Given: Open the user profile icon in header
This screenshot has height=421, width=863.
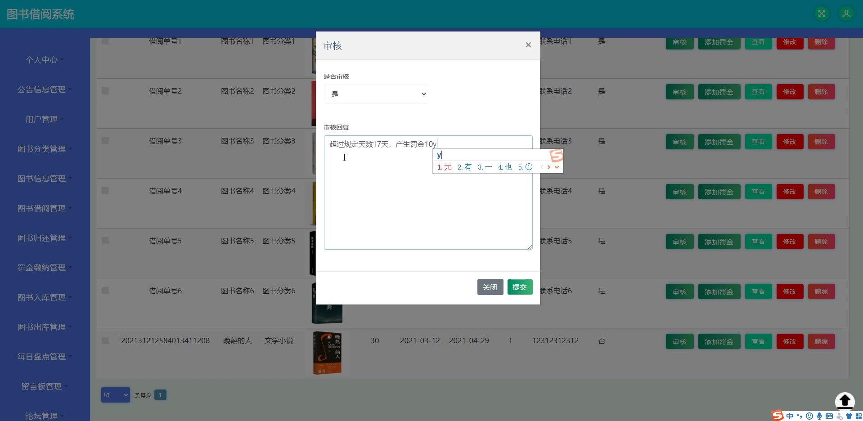Looking at the screenshot, I should coord(846,13).
